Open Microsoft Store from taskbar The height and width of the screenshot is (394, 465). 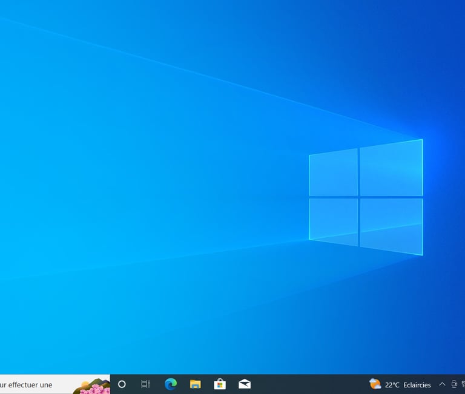tap(220, 384)
